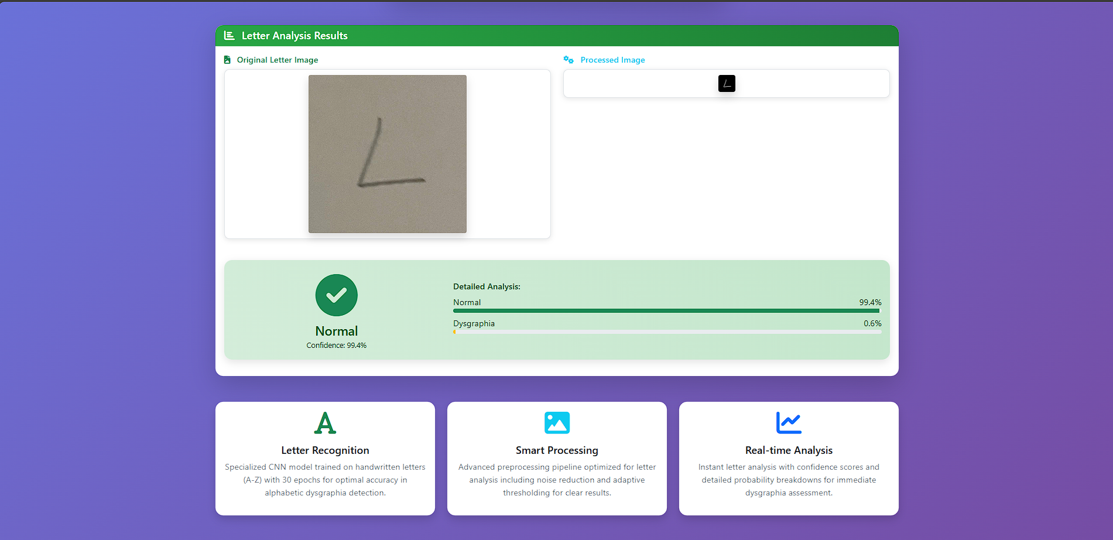
Task: Click the Letter Analysis Results header title
Action: tap(294, 36)
